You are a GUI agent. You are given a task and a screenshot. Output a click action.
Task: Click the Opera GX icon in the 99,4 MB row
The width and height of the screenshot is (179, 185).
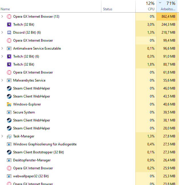click(9, 40)
